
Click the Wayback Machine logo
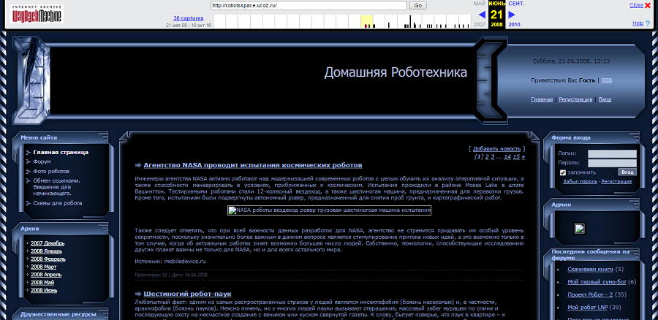pyautogui.click(x=37, y=13)
